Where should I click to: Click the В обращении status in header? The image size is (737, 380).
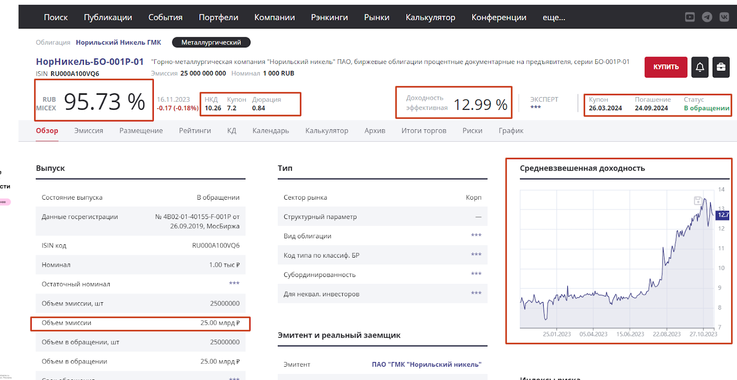click(707, 108)
